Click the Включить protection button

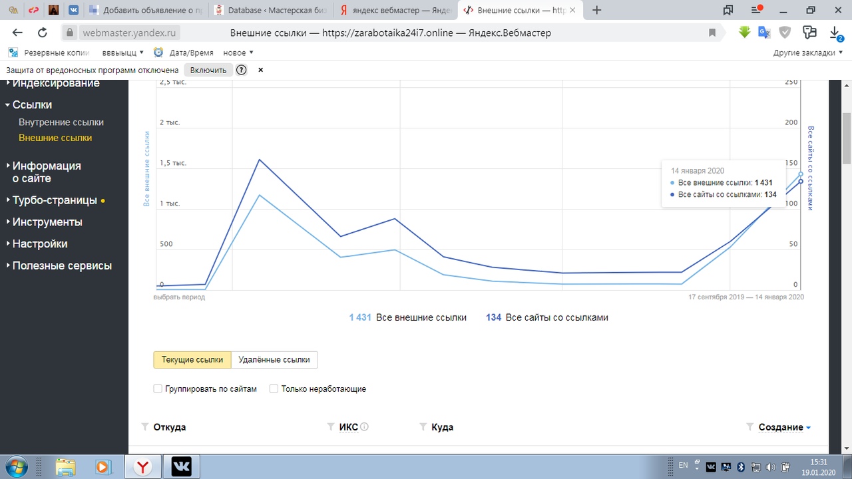[x=208, y=70]
